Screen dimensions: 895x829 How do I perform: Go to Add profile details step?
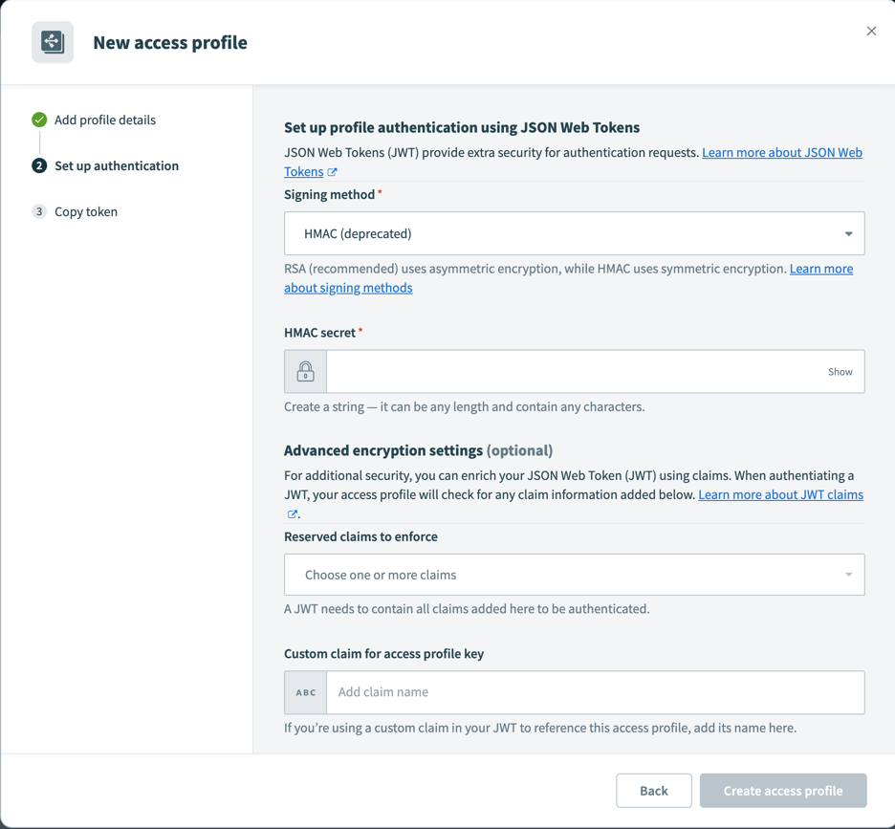105,120
